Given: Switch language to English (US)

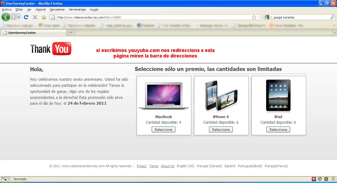Looking at the screenshot, I should pos(186,166).
